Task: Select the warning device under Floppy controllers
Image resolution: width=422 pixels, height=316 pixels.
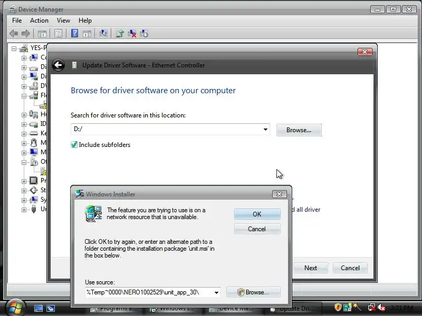Action: click(43, 105)
